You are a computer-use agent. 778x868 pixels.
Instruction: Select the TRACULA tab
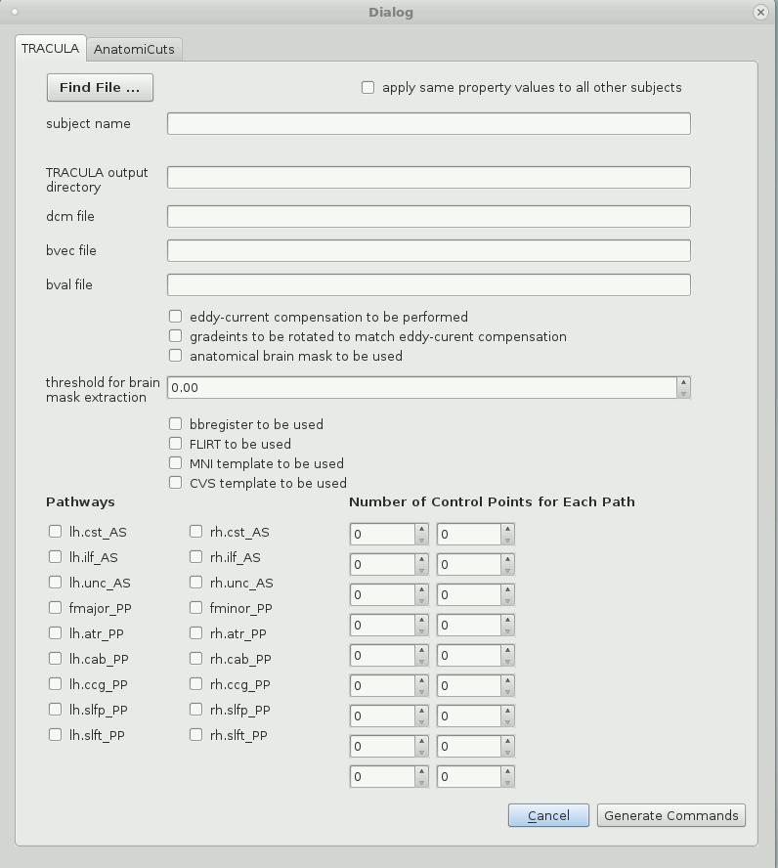(x=50, y=49)
